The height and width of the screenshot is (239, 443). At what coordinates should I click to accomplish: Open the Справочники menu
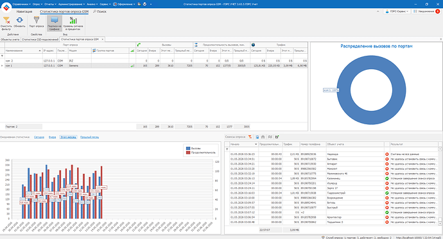21,4
